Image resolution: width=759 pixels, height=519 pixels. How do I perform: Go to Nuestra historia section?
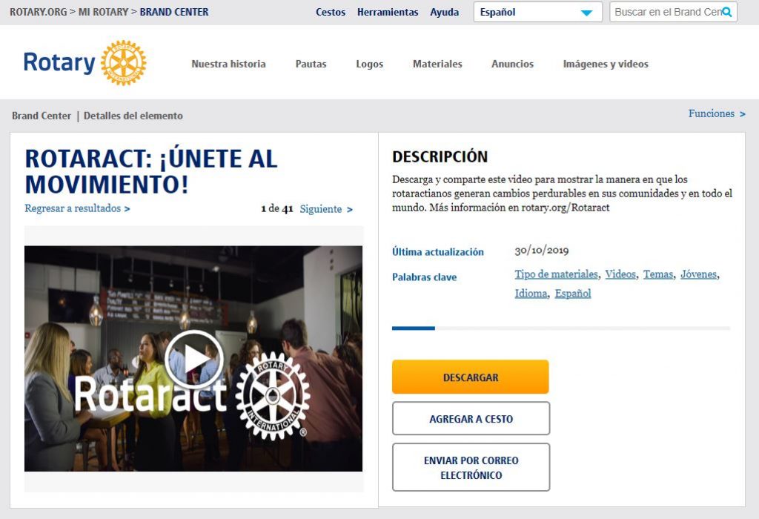pyautogui.click(x=228, y=64)
